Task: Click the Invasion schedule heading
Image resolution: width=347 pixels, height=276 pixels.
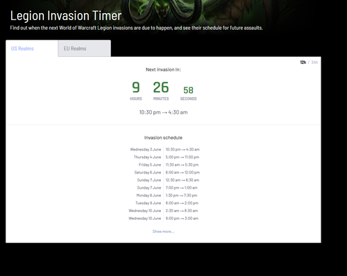Action: (x=163, y=138)
